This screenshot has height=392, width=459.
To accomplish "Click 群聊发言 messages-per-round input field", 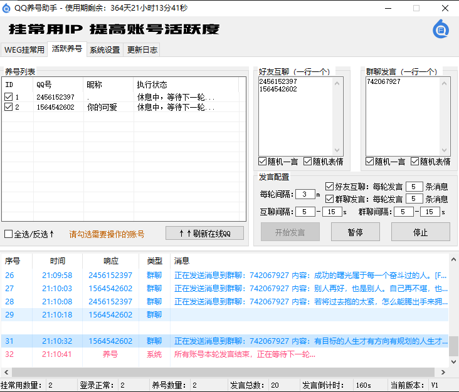I will pos(414,199).
